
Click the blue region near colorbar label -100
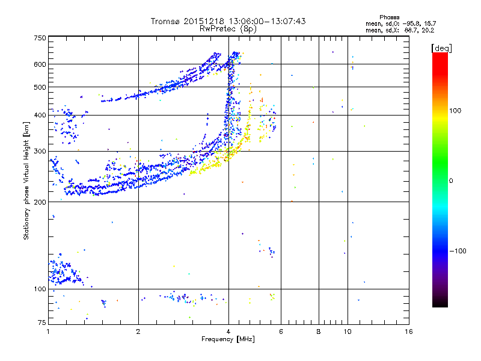[440, 250]
